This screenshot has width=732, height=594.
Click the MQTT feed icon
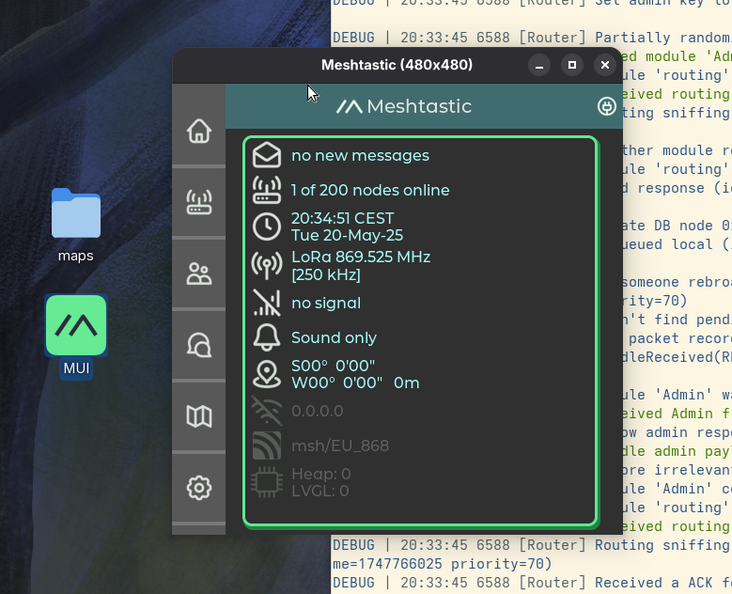(x=267, y=445)
